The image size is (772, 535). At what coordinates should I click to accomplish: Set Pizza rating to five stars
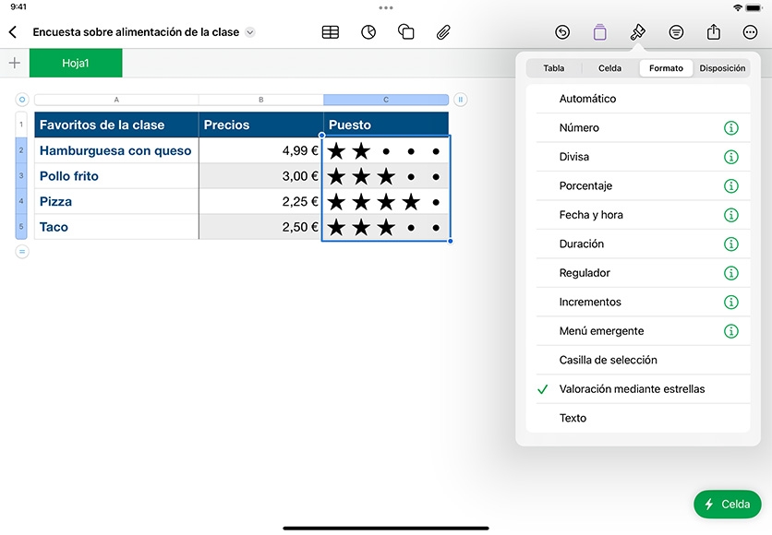point(436,202)
